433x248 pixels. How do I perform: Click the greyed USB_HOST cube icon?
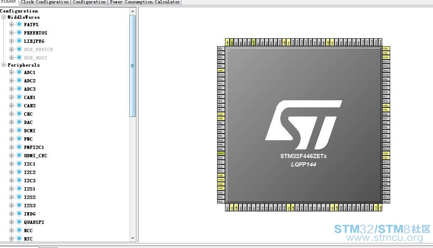click(19, 57)
